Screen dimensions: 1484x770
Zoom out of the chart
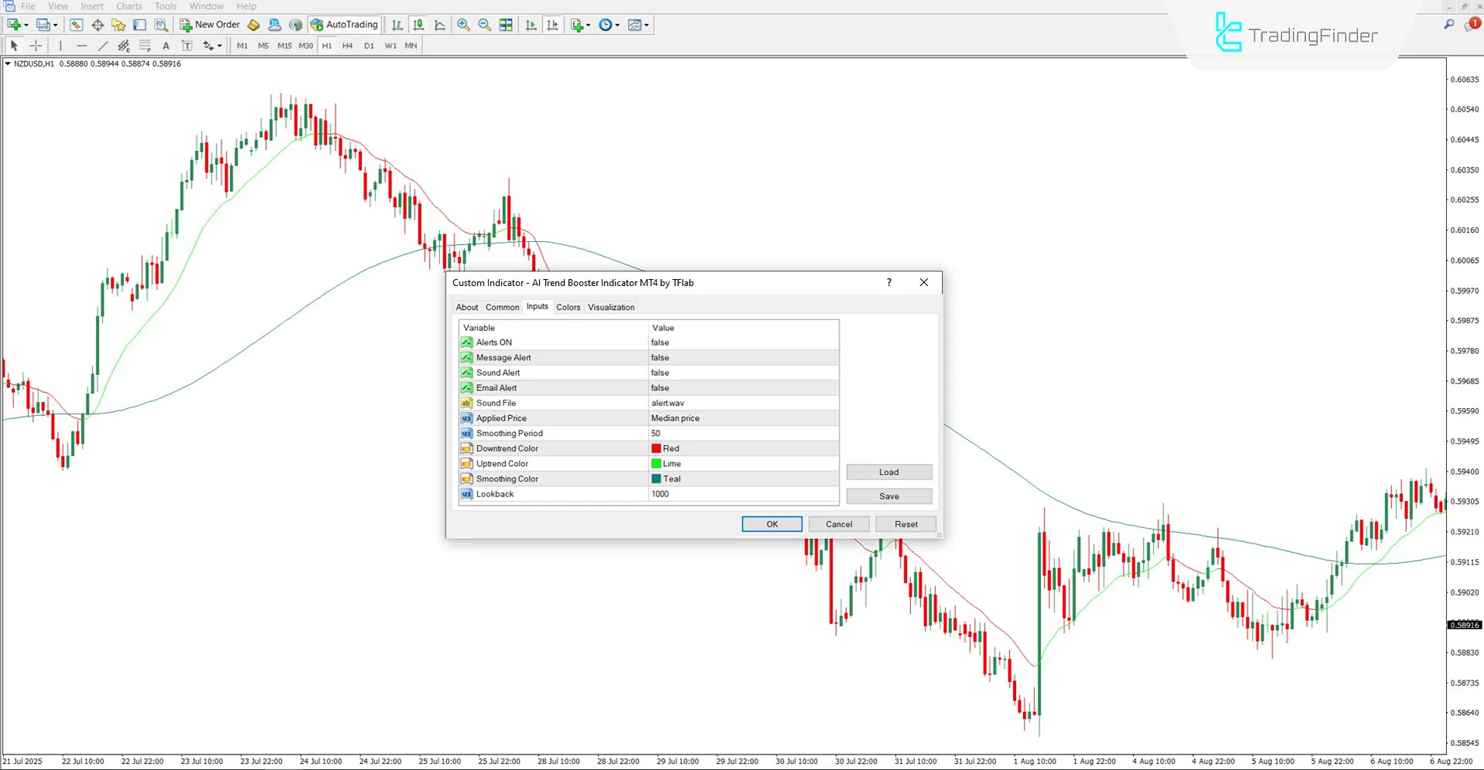pyautogui.click(x=484, y=24)
